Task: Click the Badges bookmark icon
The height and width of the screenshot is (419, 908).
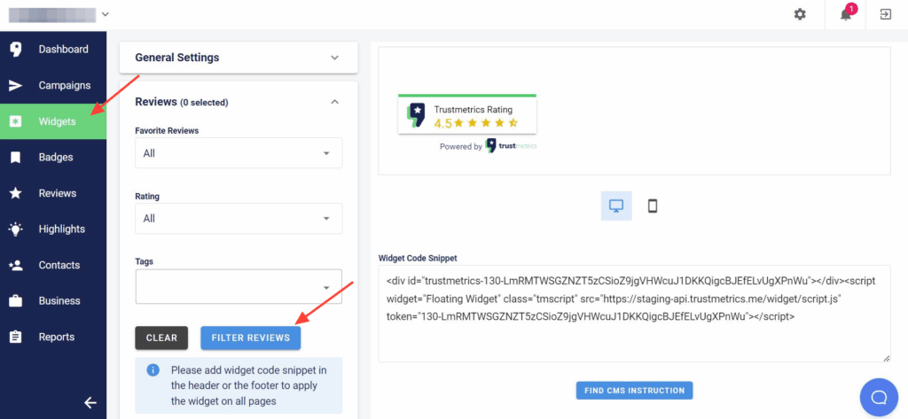Action: (x=16, y=158)
